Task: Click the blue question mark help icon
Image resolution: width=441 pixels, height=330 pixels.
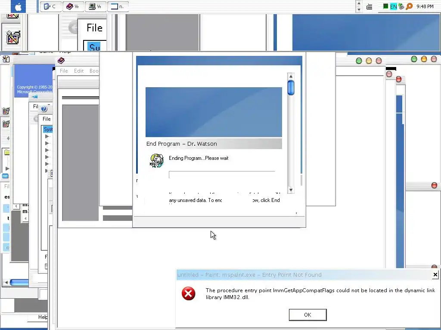Action: 44,109
